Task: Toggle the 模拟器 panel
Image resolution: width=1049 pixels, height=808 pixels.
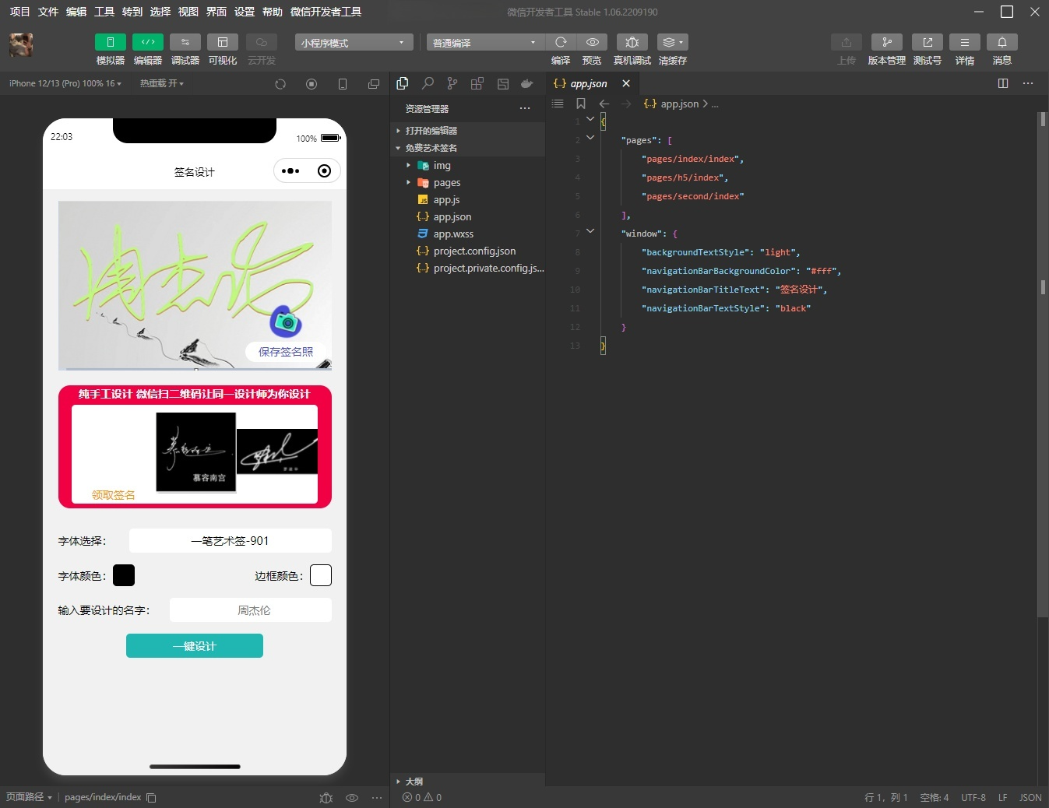Action: 110,49
